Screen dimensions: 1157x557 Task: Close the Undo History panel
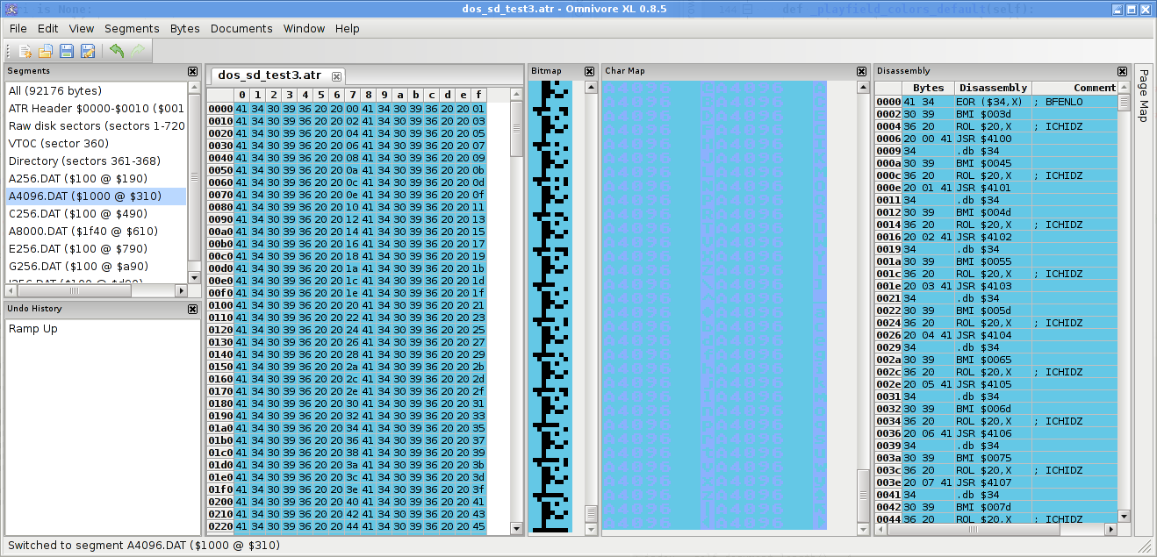(x=192, y=309)
